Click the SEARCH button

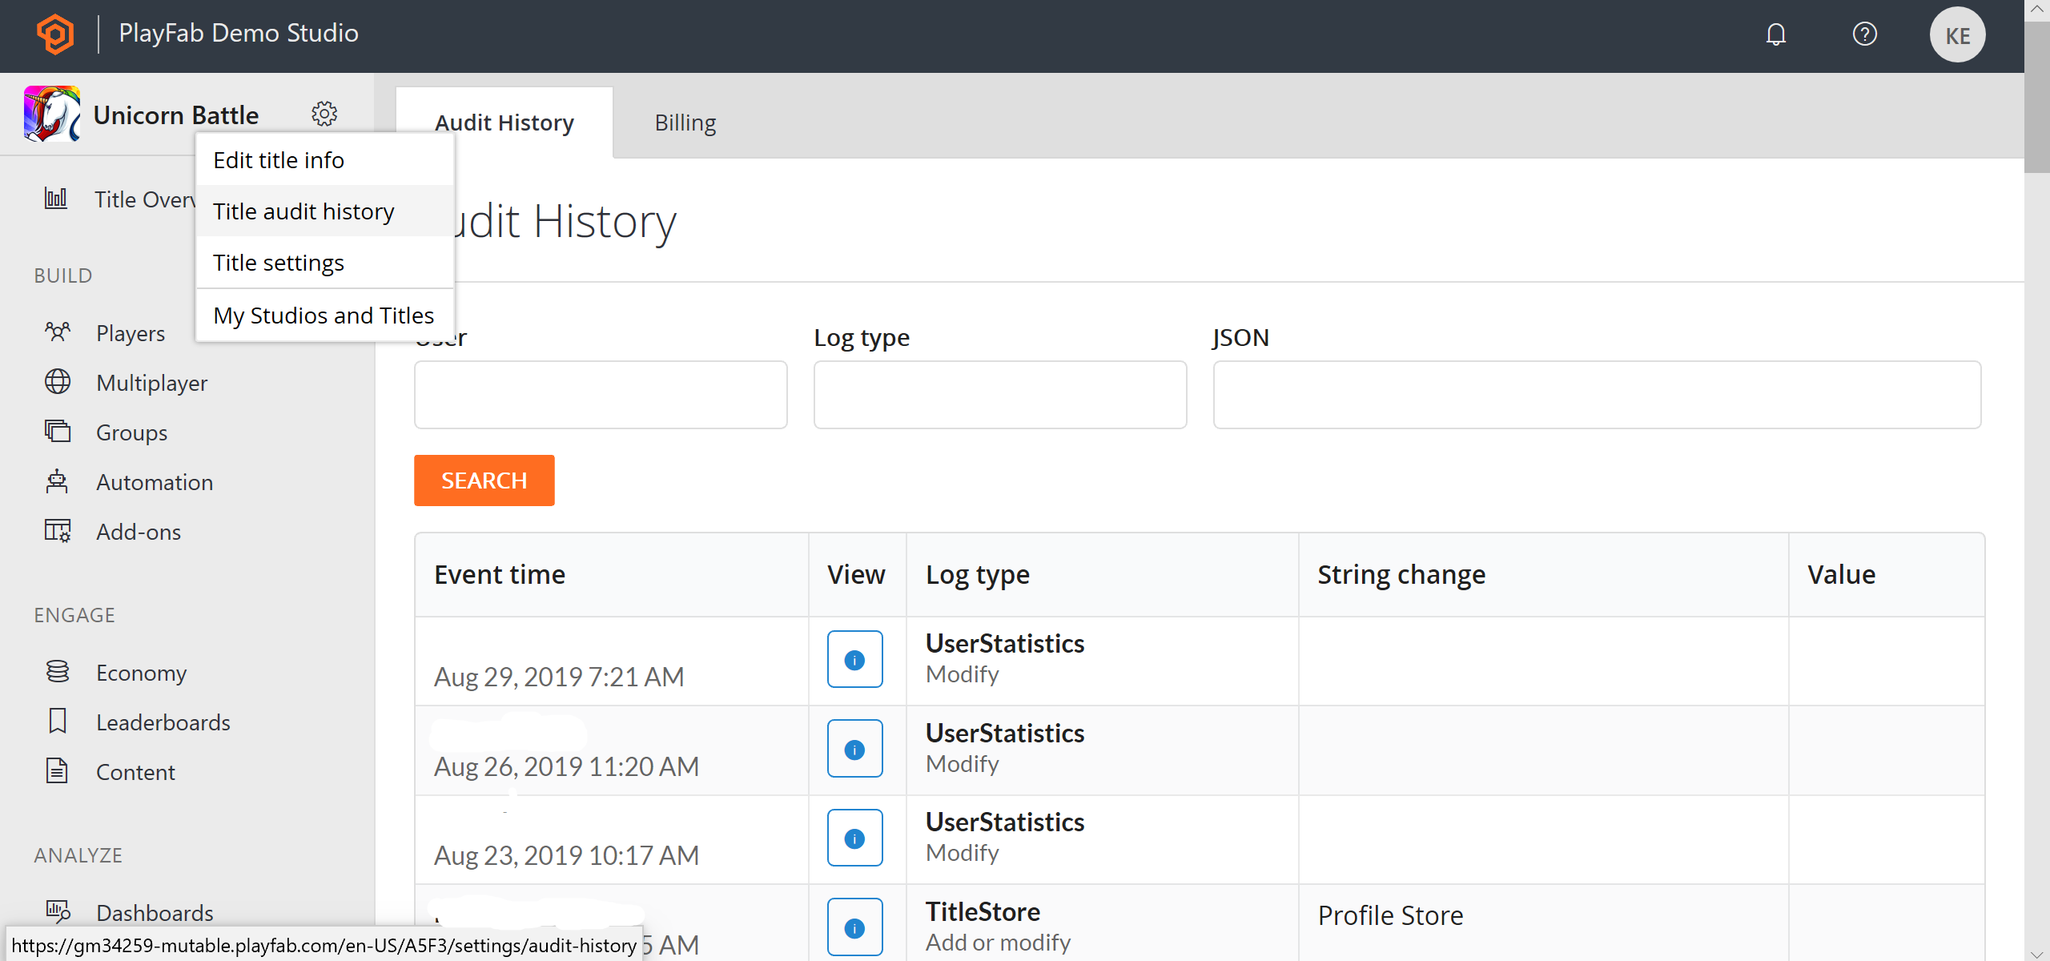click(485, 480)
